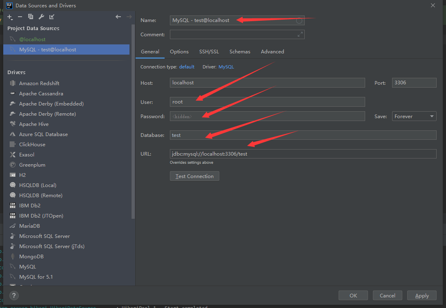Click the Host field containing localhost
The width and height of the screenshot is (446, 308).
(x=268, y=83)
